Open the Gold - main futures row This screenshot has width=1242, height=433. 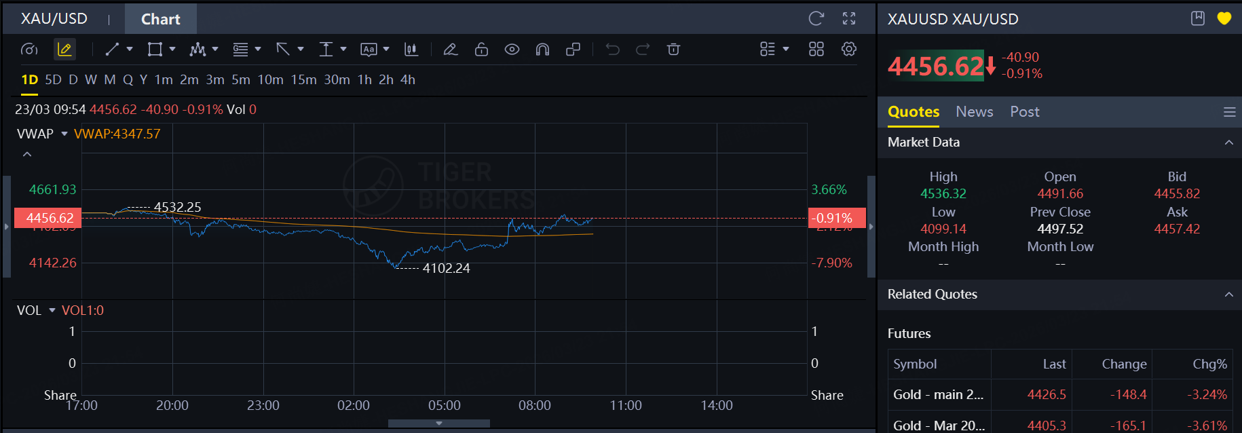point(1060,394)
